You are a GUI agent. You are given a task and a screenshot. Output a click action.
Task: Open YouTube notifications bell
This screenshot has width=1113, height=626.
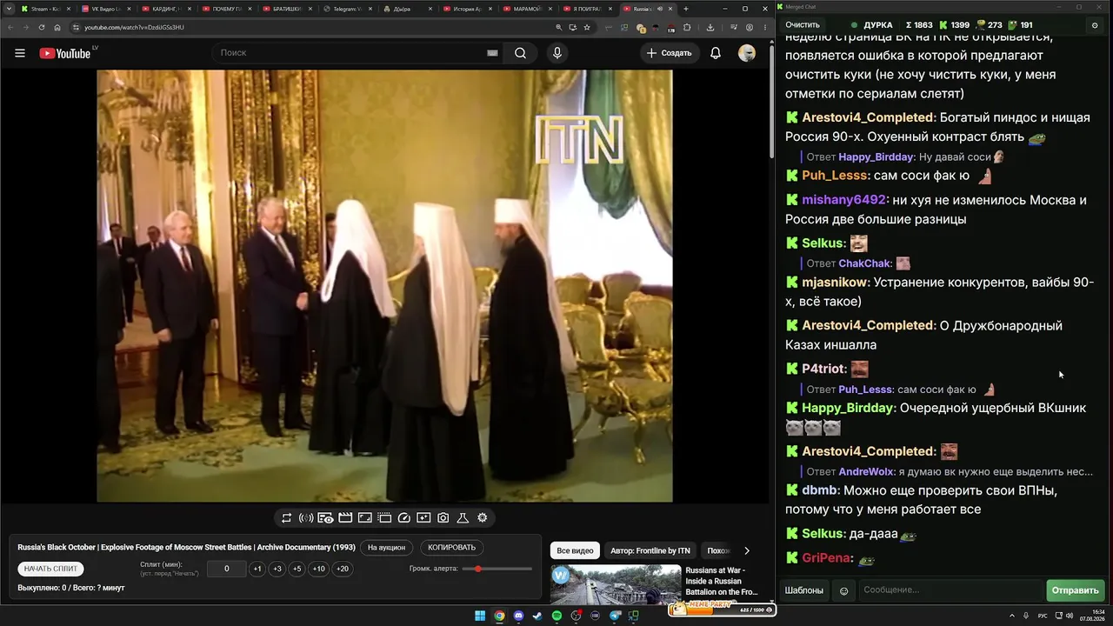click(x=716, y=53)
